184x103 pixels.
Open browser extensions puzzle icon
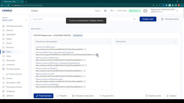pos(172,5)
